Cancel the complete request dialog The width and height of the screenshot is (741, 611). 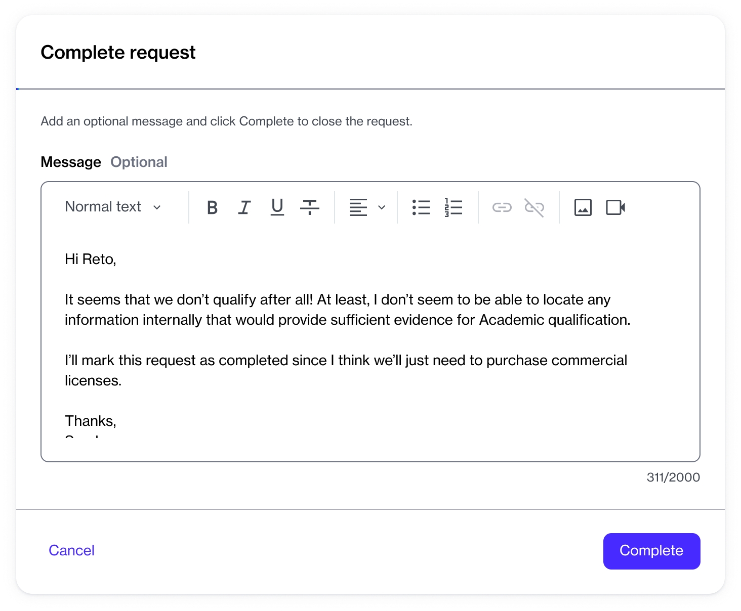[x=71, y=550]
